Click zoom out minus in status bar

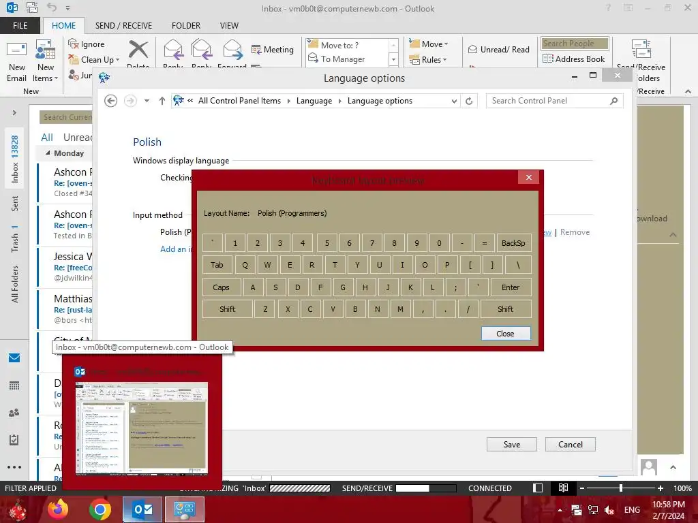[x=582, y=488]
